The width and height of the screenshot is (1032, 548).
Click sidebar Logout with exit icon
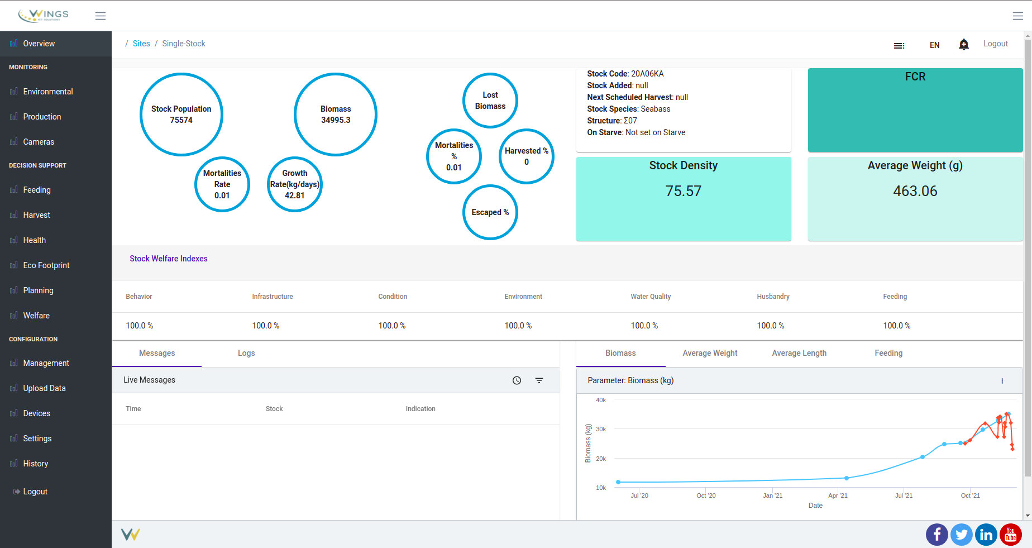[56, 492]
